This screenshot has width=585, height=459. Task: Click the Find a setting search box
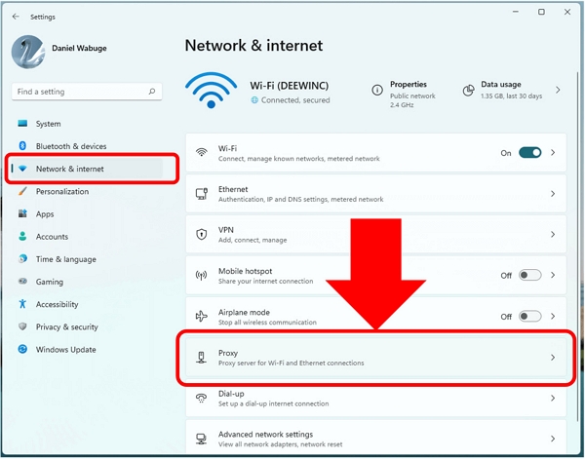coord(87,92)
